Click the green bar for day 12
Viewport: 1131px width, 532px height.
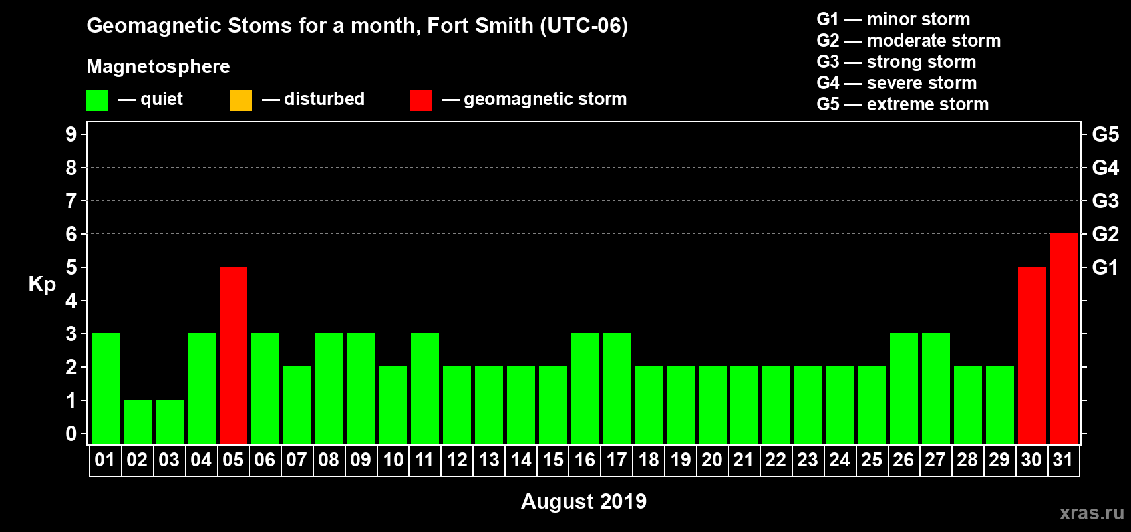pyautogui.click(x=457, y=406)
